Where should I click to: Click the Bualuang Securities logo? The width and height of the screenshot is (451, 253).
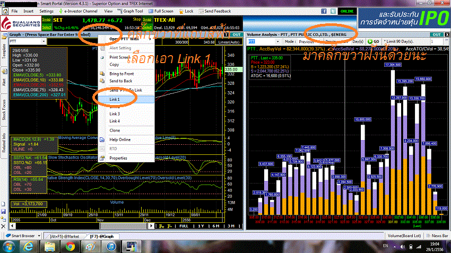[21, 23]
